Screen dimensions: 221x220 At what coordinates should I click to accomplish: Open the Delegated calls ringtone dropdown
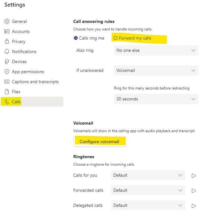click(x=148, y=205)
